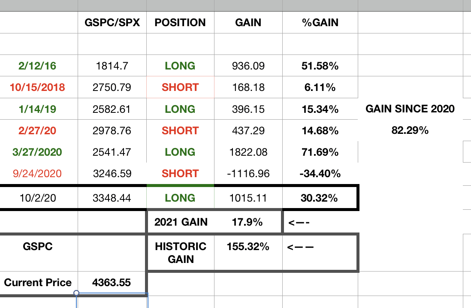Select the 4363.55 current price value
Image resolution: width=471 pixels, height=308 pixels.
pyautogui.click(x=112, y=282)
